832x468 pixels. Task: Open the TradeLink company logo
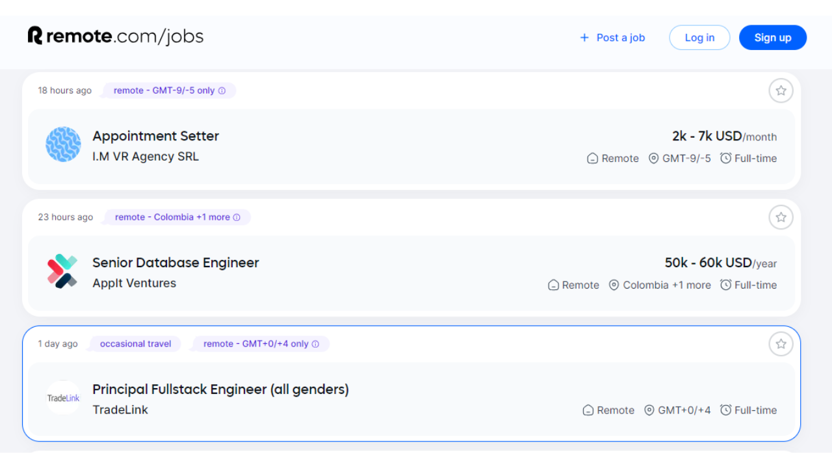click(x=63, y=398)
